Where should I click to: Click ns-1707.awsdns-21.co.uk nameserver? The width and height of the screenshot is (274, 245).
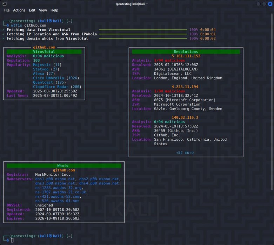[61, 192]
